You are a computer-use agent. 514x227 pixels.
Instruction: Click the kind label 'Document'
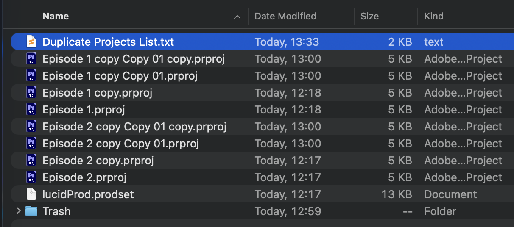450,194
